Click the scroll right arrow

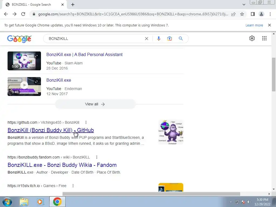(269, 194)
